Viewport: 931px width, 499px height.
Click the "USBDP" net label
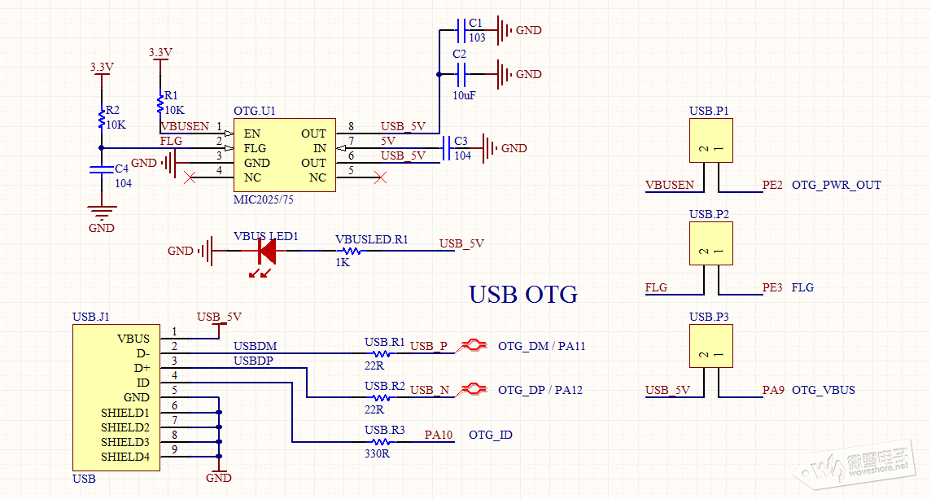coord(254,361)
